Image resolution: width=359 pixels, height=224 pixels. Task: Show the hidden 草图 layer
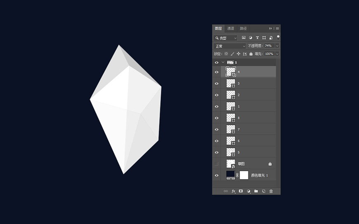point(217,164)
